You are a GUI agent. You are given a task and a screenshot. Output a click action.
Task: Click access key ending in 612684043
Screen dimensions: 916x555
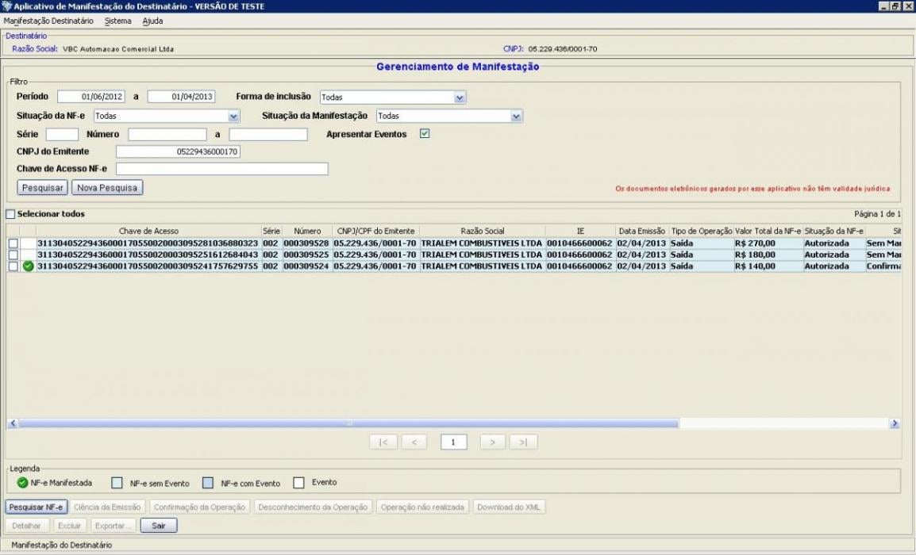click(148, 255)
